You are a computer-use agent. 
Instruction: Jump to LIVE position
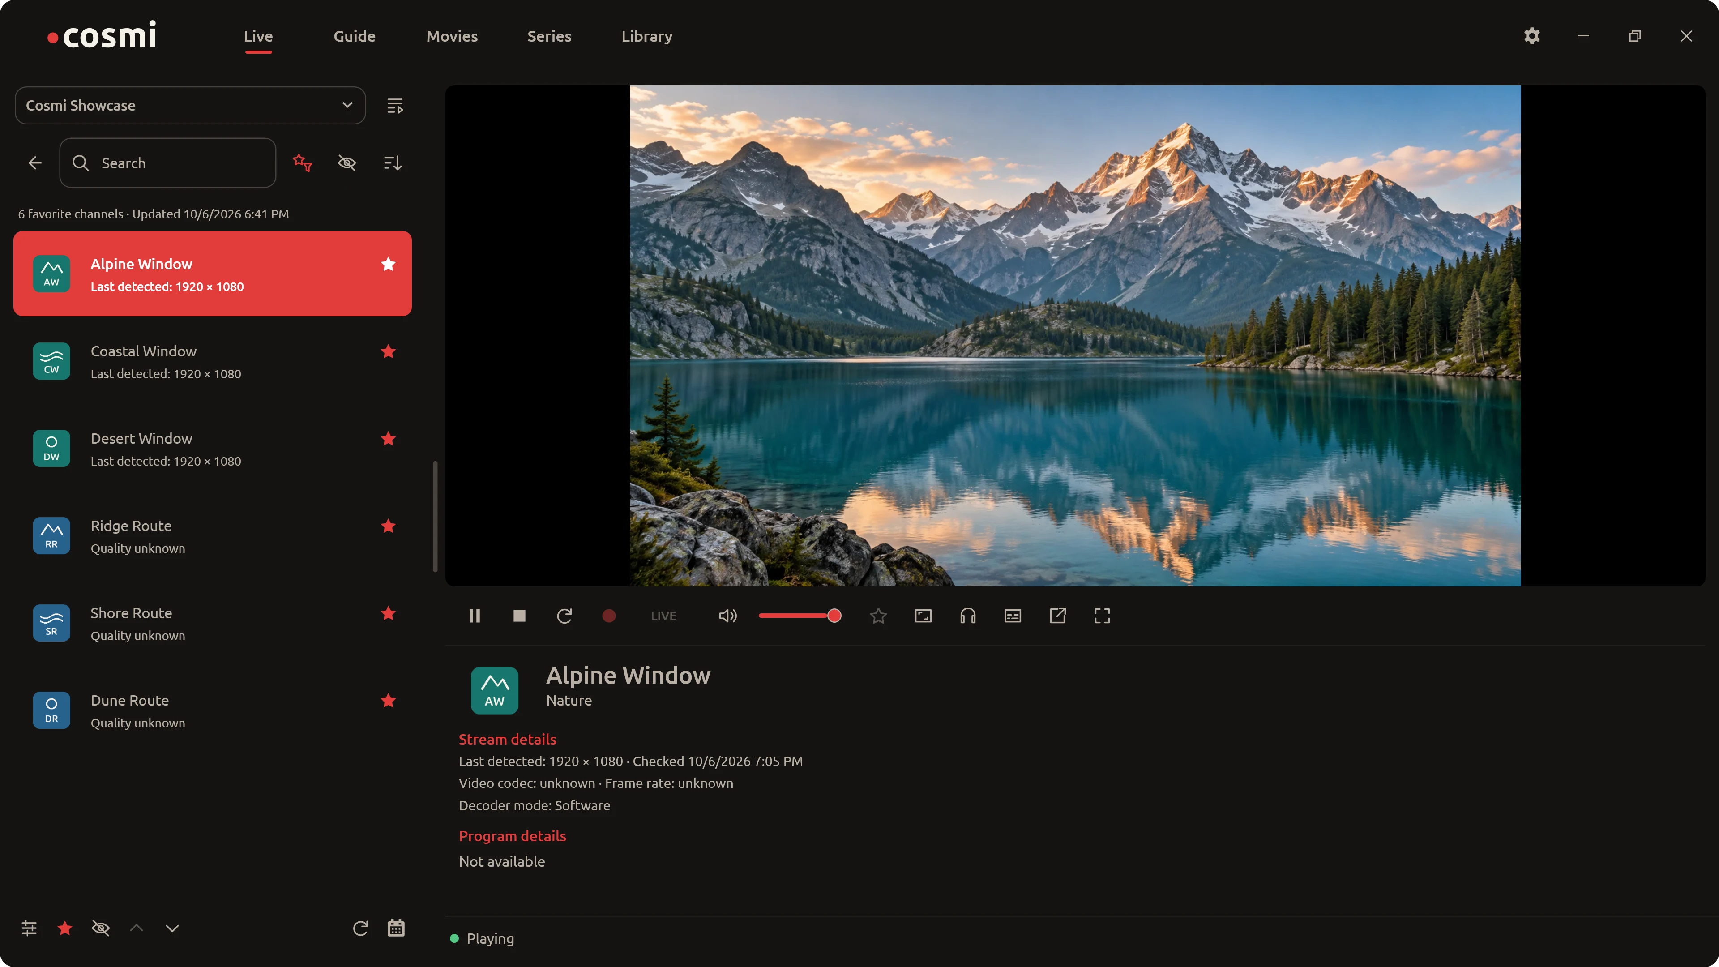click(x=663, y=615)
